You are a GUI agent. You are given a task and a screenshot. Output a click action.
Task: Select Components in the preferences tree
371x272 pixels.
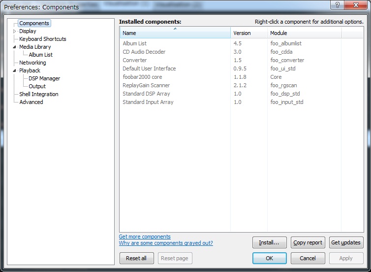(34, 23)
